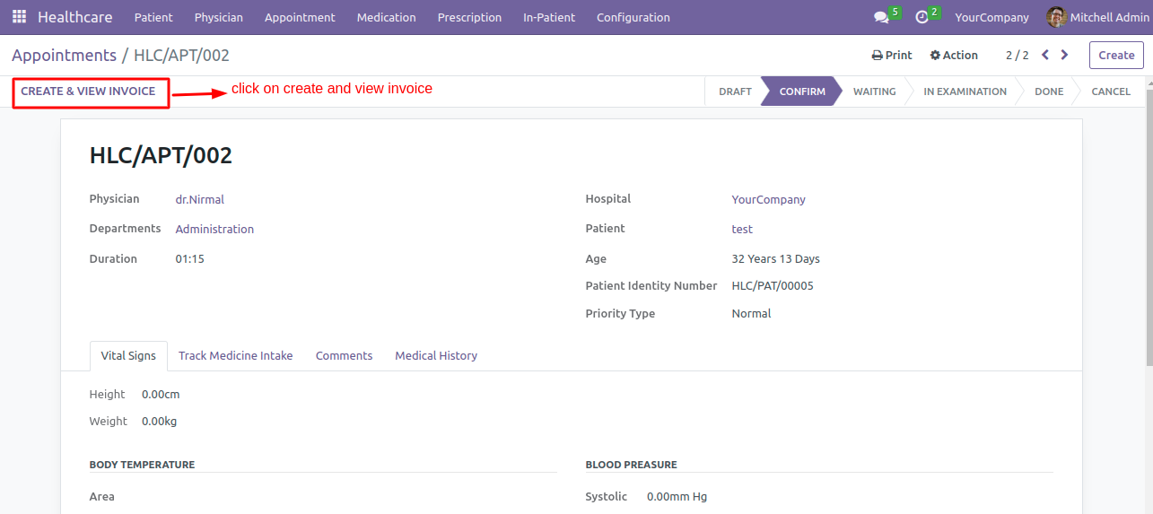Screen dimensions: 1153x514
Task: Go to previous record arrow
Action: pyautogui.click(x=1045, y=55)
